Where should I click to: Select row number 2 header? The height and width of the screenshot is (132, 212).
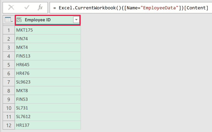tap(9, 39)
